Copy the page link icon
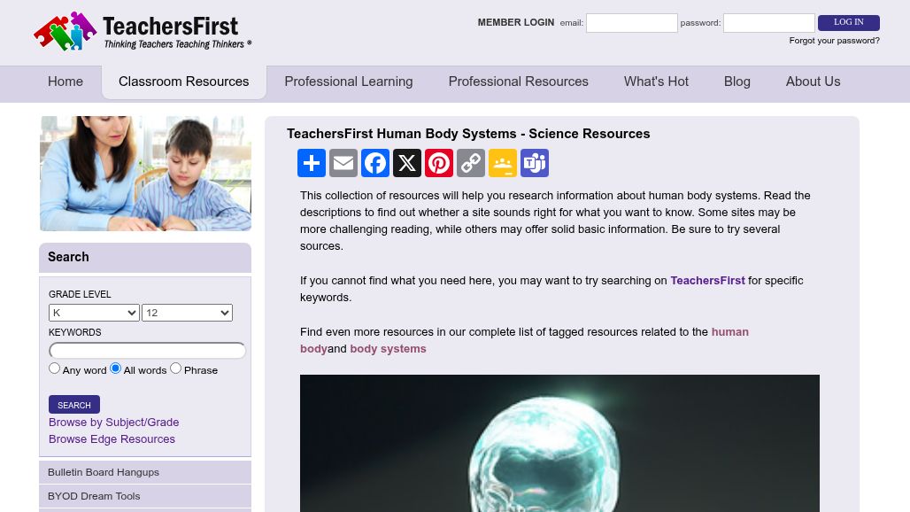The height and width of the screenshot is (512, 910). [x=471, y=163]
